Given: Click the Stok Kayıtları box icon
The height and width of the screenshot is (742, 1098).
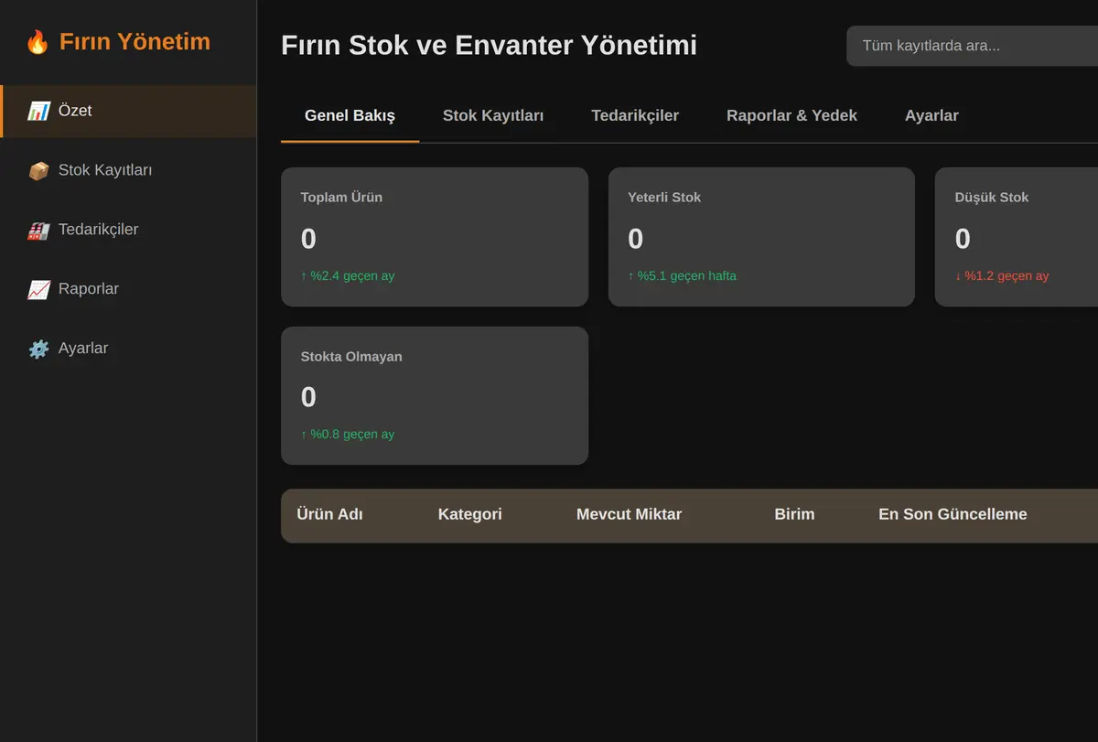Looking at the screenshot, I should coord(38,171).
